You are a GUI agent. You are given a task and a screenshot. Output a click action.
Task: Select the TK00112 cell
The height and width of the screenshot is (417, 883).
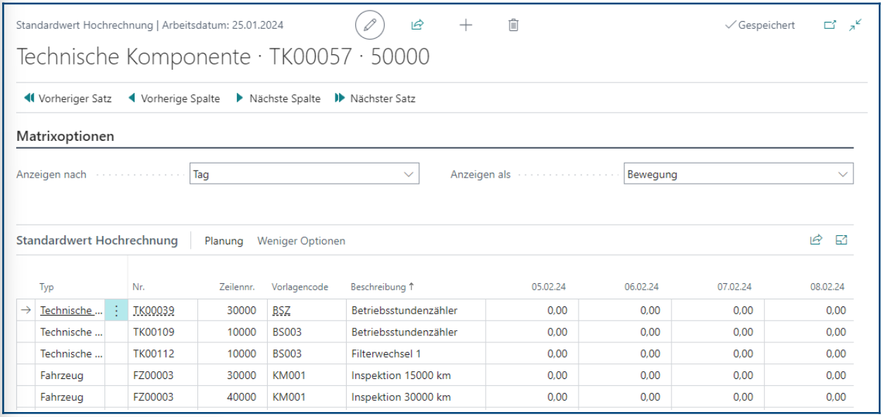[x=163, y=354]
